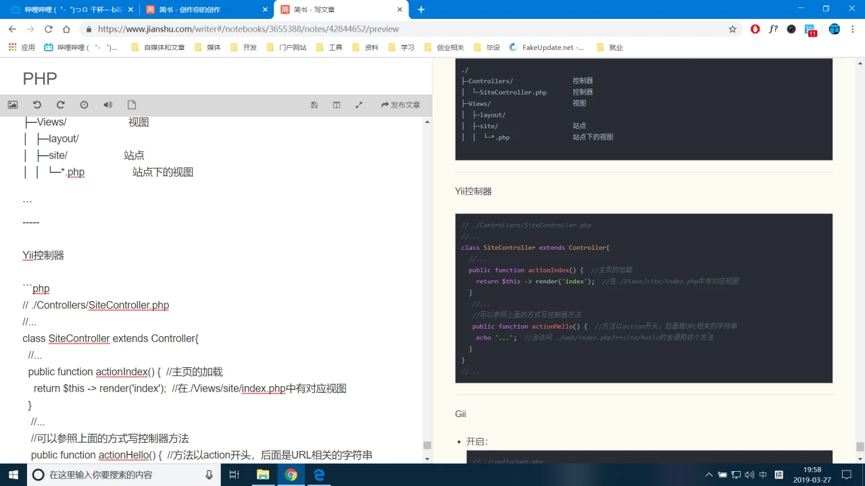865x486 pixels.
Task: Switch editor to fullscreen with the expand arrows
Action: pos(359,105)
